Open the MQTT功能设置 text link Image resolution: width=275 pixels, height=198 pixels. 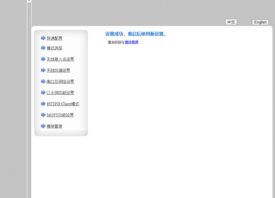point(60,115)
